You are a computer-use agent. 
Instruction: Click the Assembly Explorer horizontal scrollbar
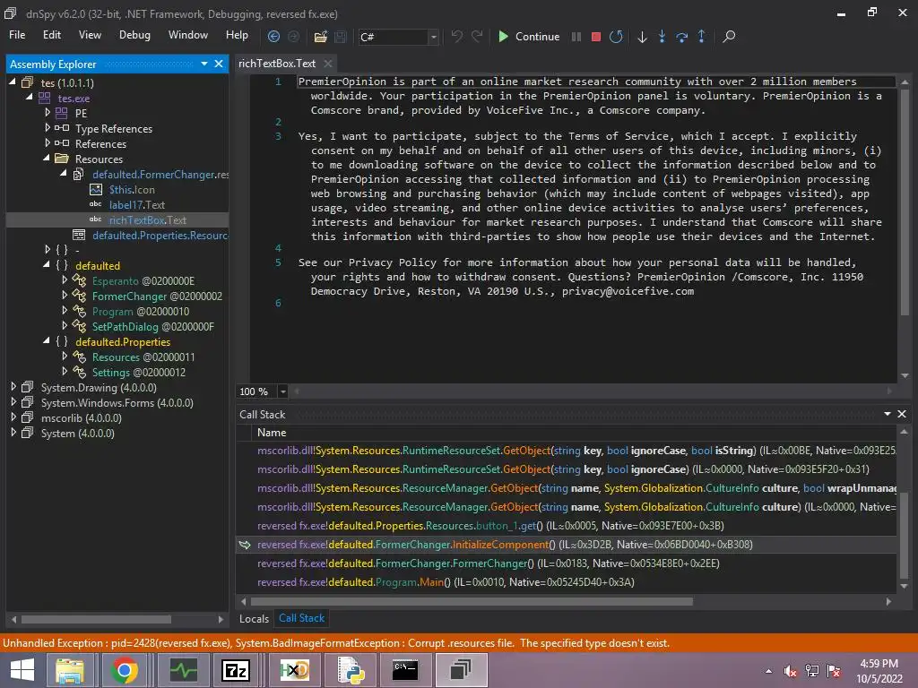click(x=96, y=619)
